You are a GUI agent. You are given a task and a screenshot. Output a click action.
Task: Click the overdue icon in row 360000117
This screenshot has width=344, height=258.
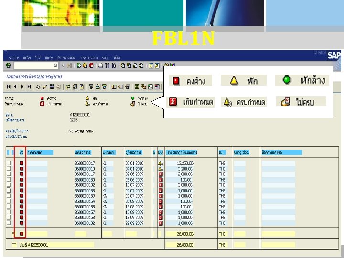pyautogui.click(x=161, y=174)
